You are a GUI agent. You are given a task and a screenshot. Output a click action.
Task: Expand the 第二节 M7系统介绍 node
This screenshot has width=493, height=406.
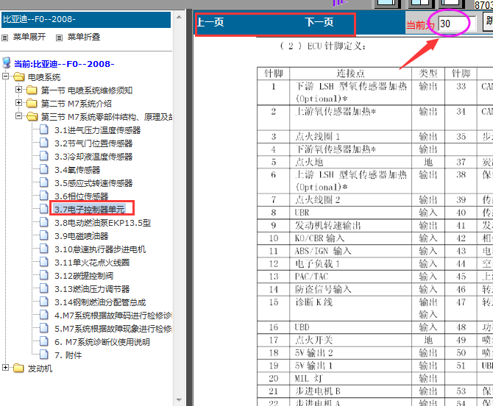click(18, 103)
